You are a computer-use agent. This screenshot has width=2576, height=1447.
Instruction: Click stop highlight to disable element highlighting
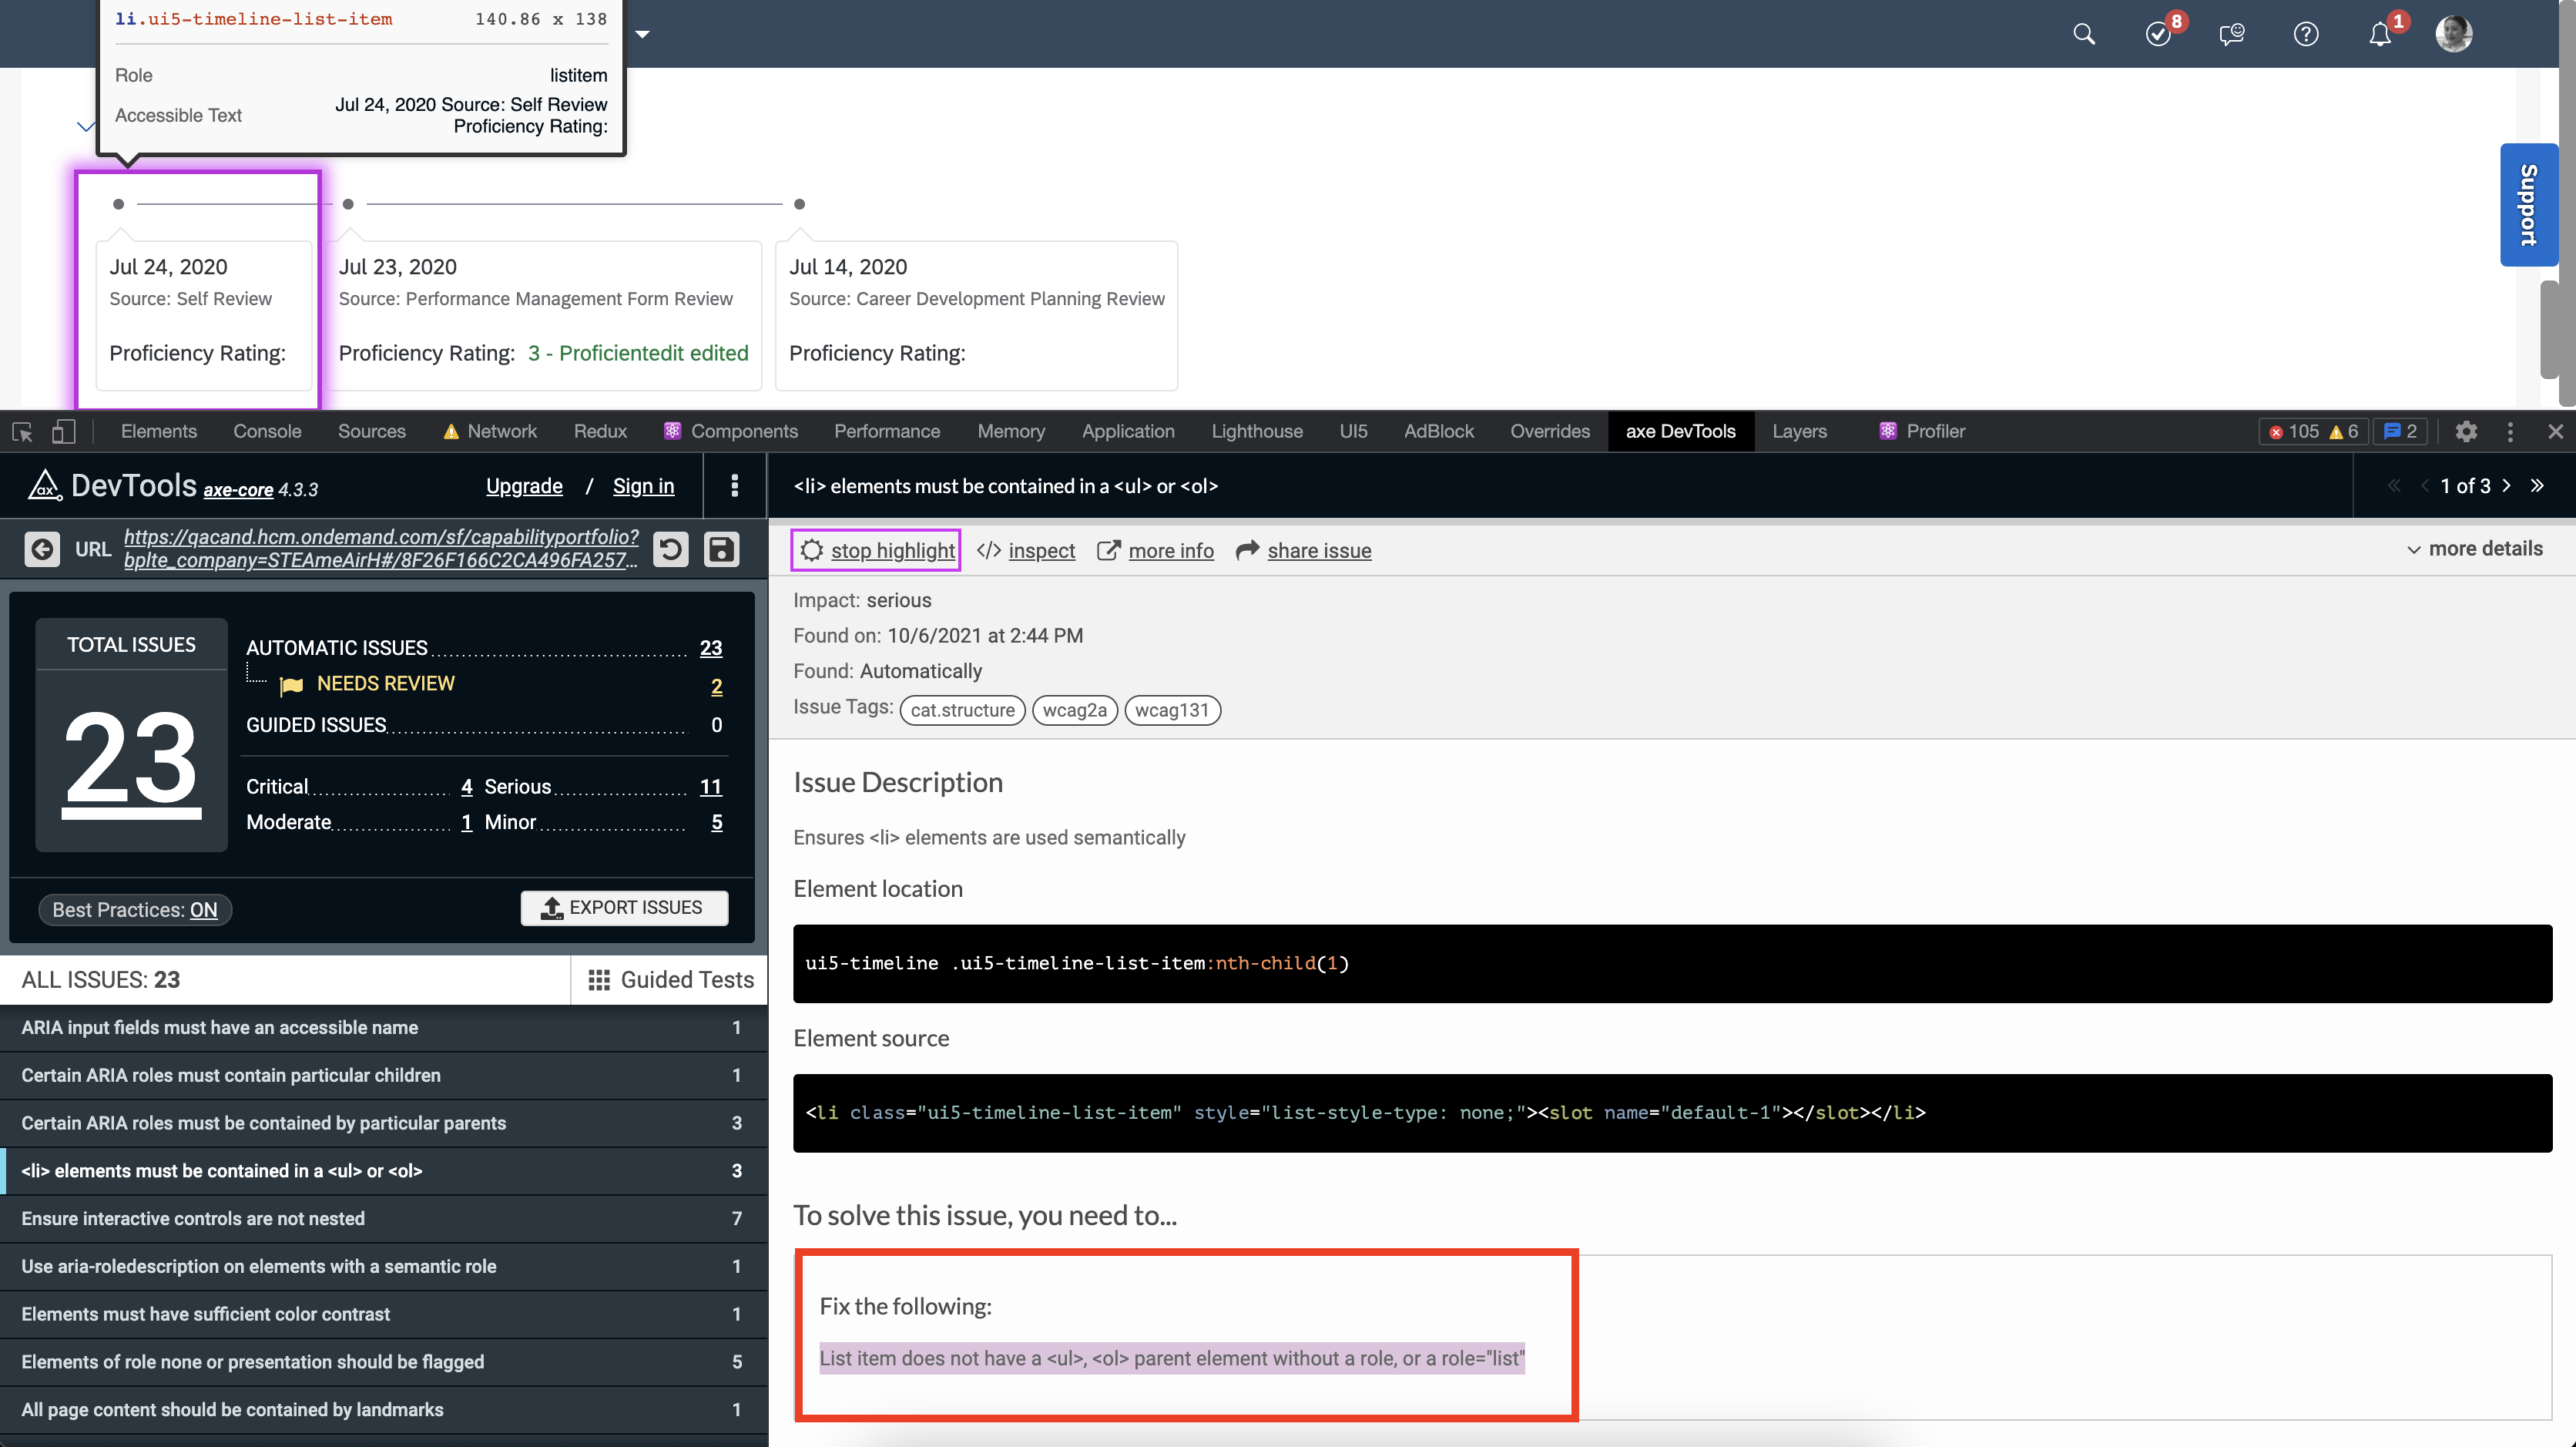tap(875, 550)
